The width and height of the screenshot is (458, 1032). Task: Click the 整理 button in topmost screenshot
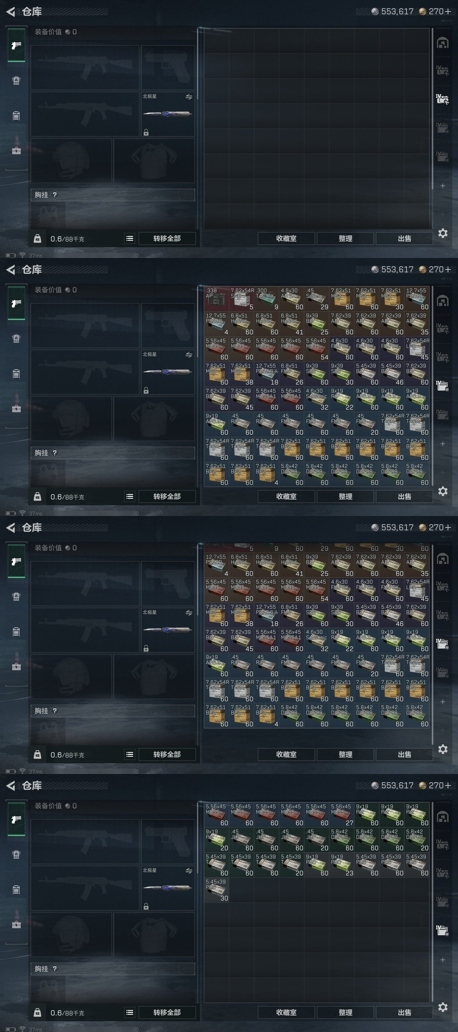coord(345,238)
